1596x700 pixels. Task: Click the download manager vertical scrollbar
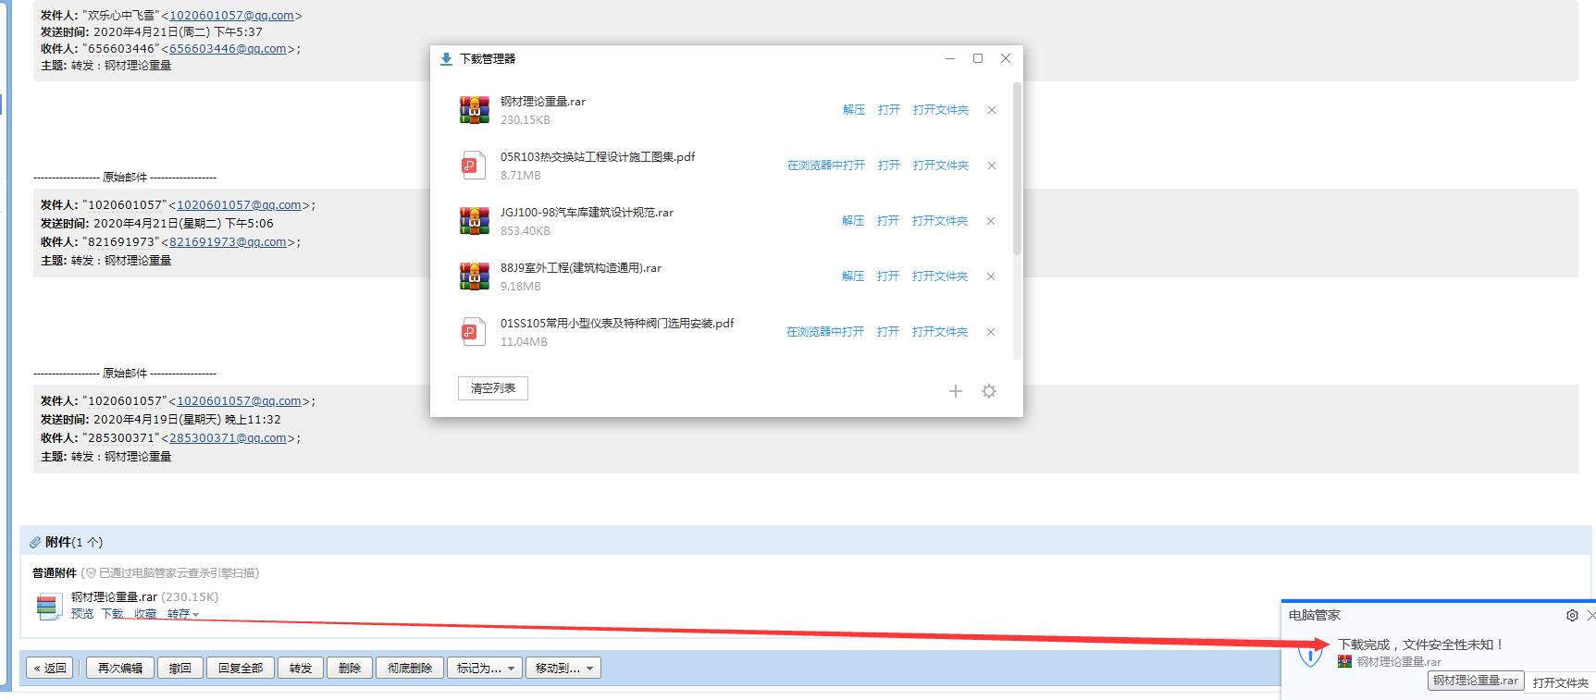pyautogui.click(x=1018, y=168)
